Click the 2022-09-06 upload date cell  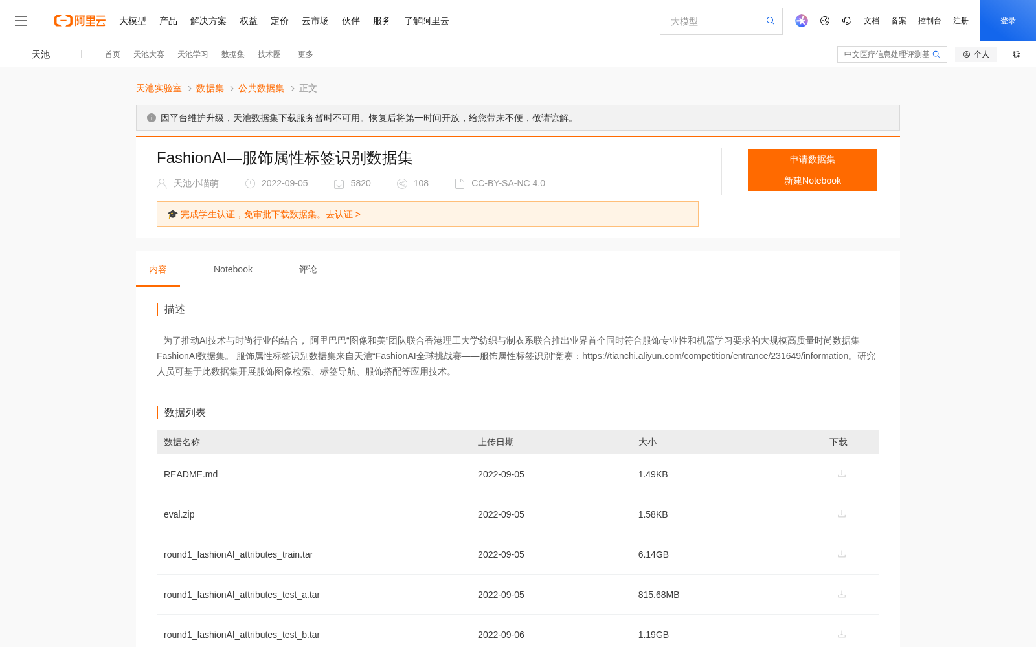click(501, 635)
